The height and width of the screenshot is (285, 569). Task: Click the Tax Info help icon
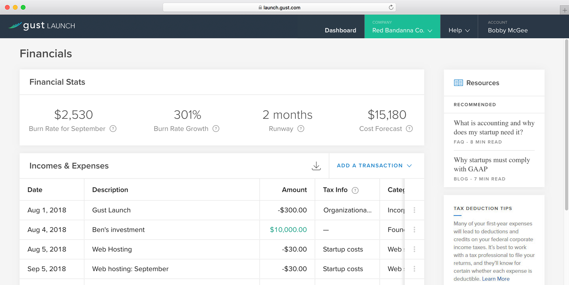(x=355, y=190)
